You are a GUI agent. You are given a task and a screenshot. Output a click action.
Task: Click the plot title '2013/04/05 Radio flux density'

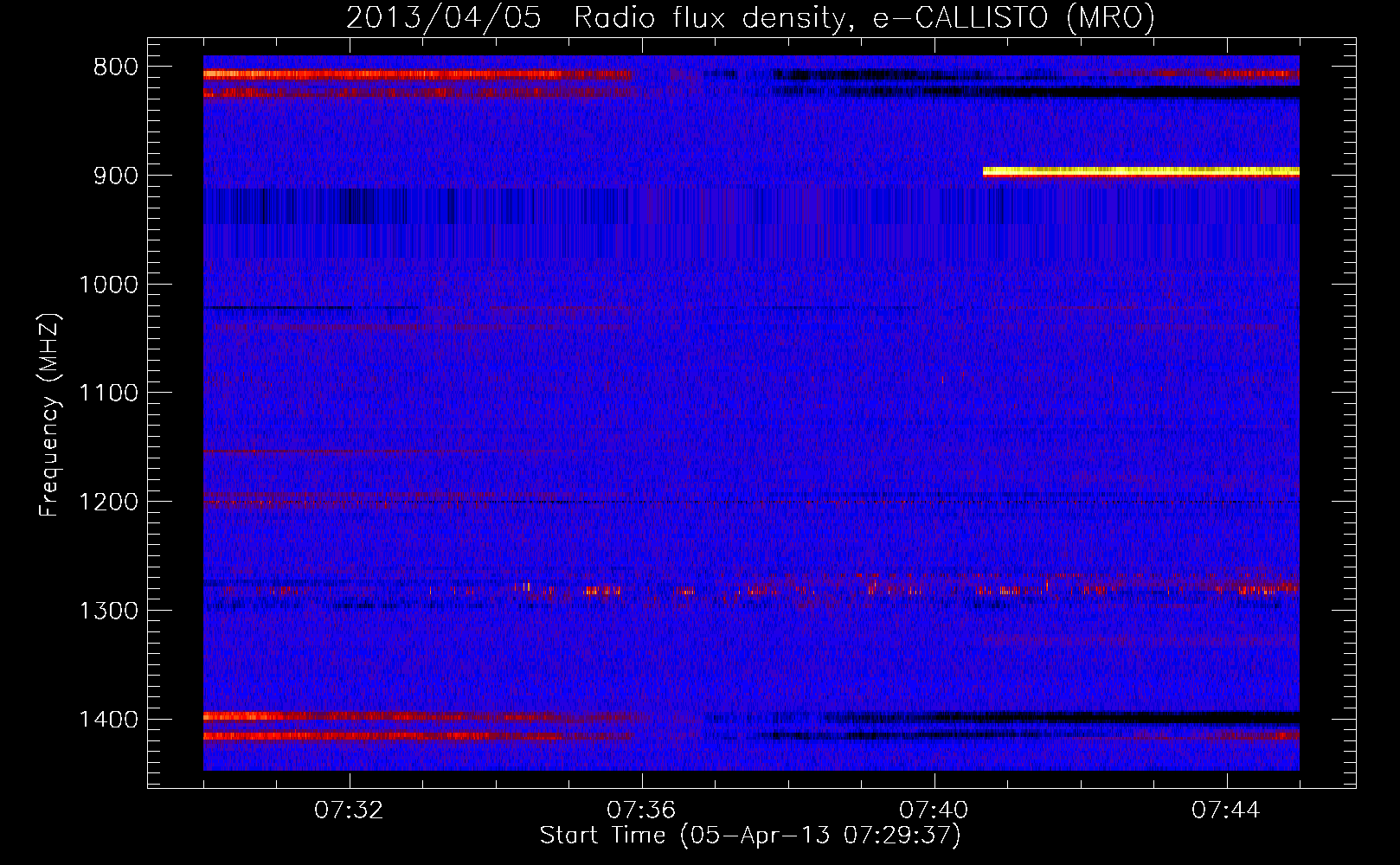coord(750,17)
